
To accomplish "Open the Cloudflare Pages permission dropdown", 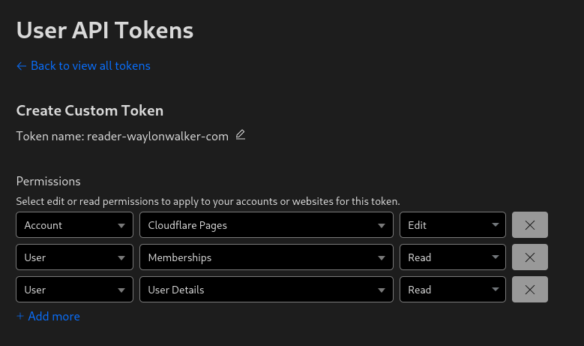I will click(x=266, y=225).
